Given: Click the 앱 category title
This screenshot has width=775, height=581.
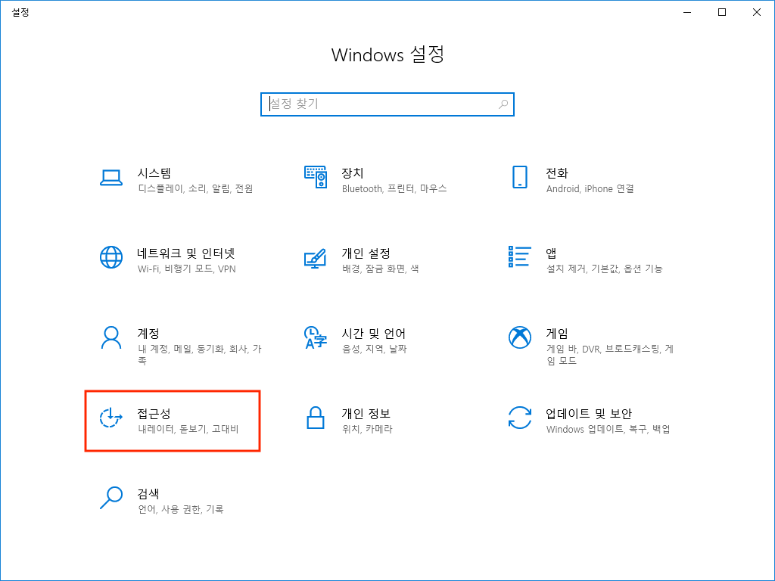Looking at the screenshot, I should pyautogui.click(x=551, y=253).
